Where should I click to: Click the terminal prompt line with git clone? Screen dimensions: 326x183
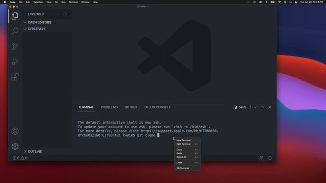(x=119, y=135)
